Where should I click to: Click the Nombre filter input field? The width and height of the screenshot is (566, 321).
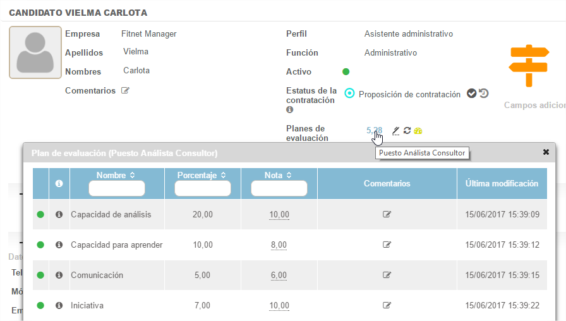[117, 188]
